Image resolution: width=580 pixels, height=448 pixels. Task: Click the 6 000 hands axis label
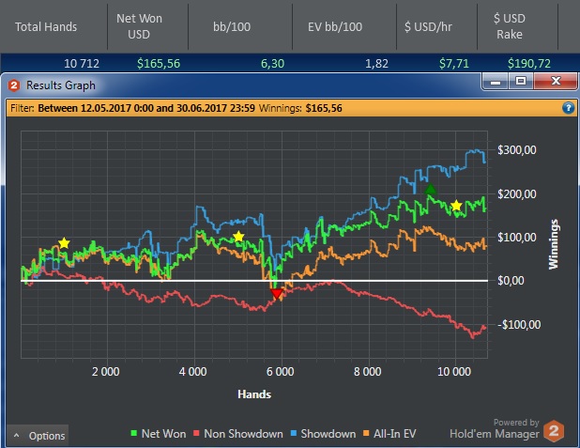[x=281, y=371]
